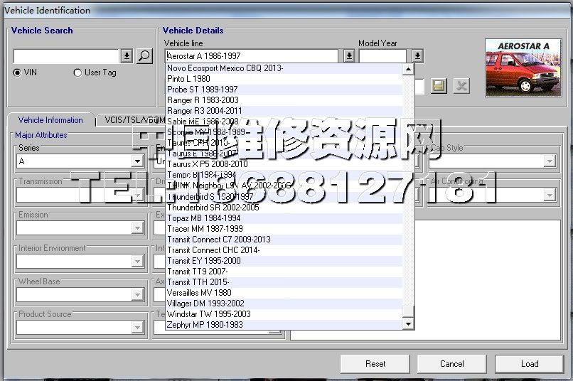Click the save vehicle floppy disk icon
Image resolution: width=573 pixels, height=381 pixels.
439,86
